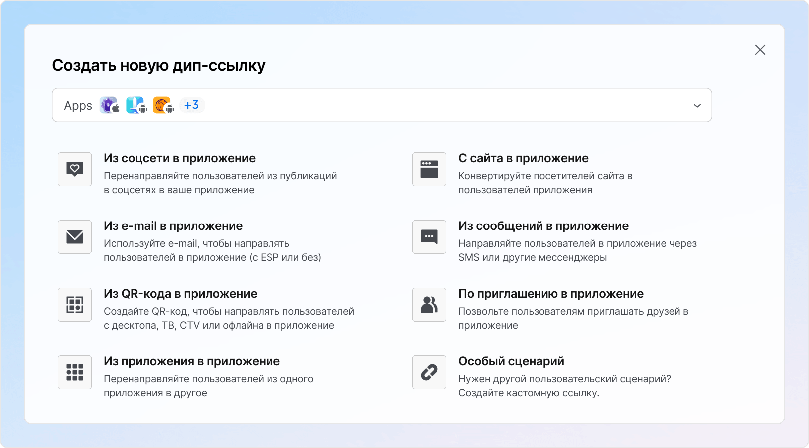Select 'Из QR-кода в приложение' option
This screenshot has width=809, height=448.
(180, 294)
